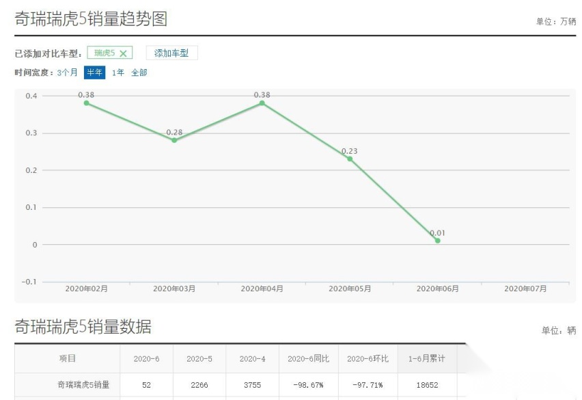Click the 2020-6环比 column header
Screen dimensions: 582x400
(x=368, y=359)
